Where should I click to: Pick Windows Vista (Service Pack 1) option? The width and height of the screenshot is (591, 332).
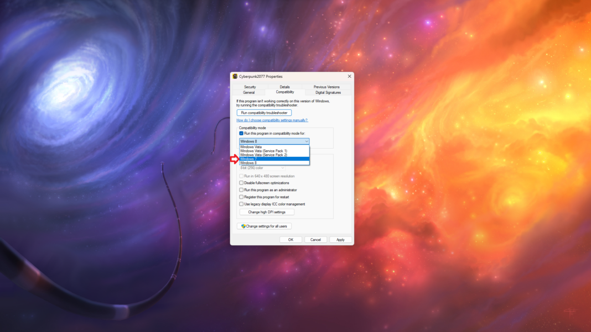(274, 151)
